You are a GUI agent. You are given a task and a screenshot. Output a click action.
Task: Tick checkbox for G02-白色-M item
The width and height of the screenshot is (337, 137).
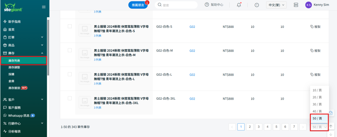coord(70,50)
